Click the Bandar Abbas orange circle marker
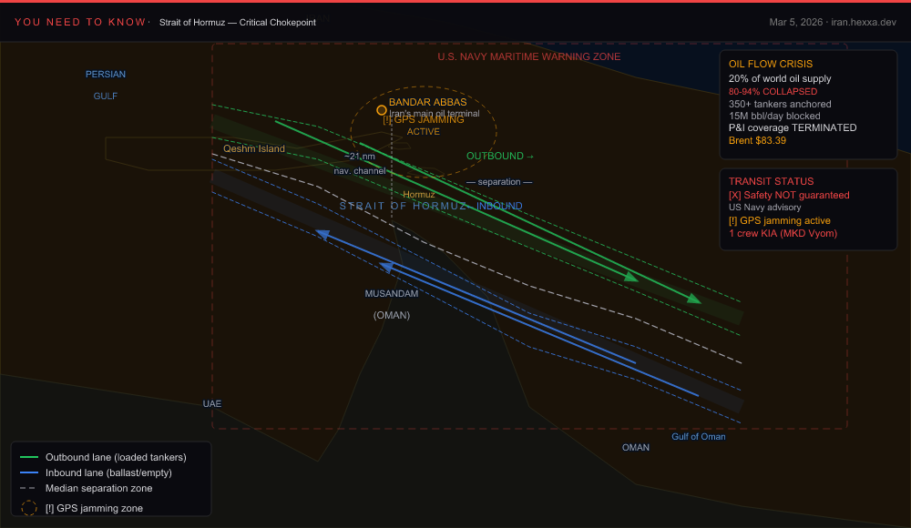 [x=381, y=109]
